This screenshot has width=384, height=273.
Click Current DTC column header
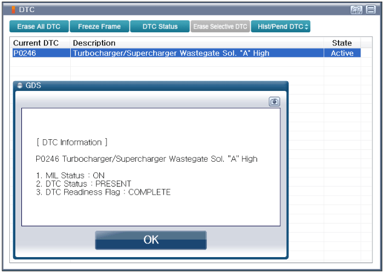coord(36,43)
